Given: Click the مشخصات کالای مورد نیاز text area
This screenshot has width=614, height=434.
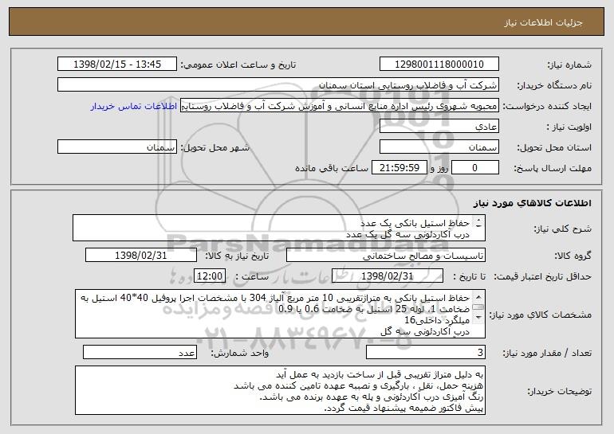Looking at the screenshot, I should tap(280, 314).
